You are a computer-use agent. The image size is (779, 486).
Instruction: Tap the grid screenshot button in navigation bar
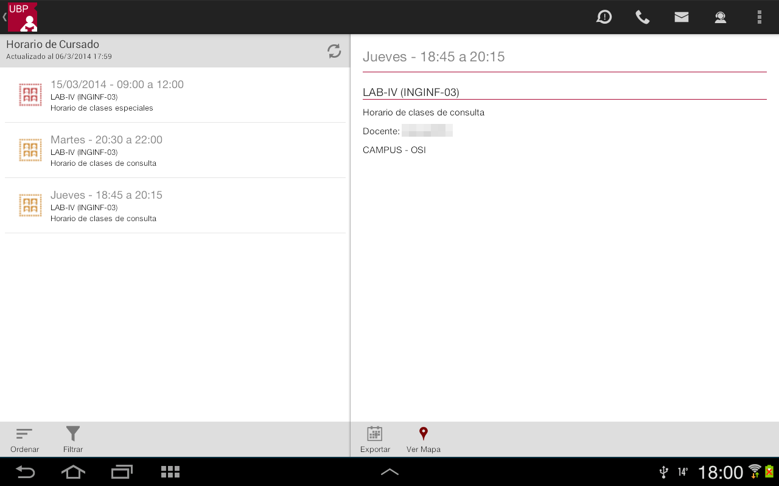170,472
